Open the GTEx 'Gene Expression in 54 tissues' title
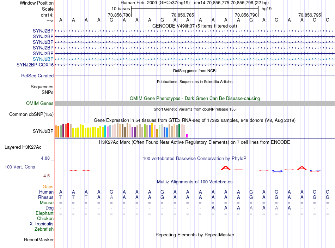This screenshot has width=335, height=248. click(194, 120)
